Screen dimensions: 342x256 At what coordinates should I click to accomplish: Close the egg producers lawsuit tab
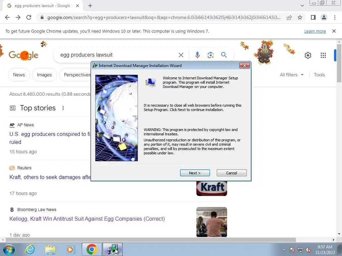tap(77, 6)
